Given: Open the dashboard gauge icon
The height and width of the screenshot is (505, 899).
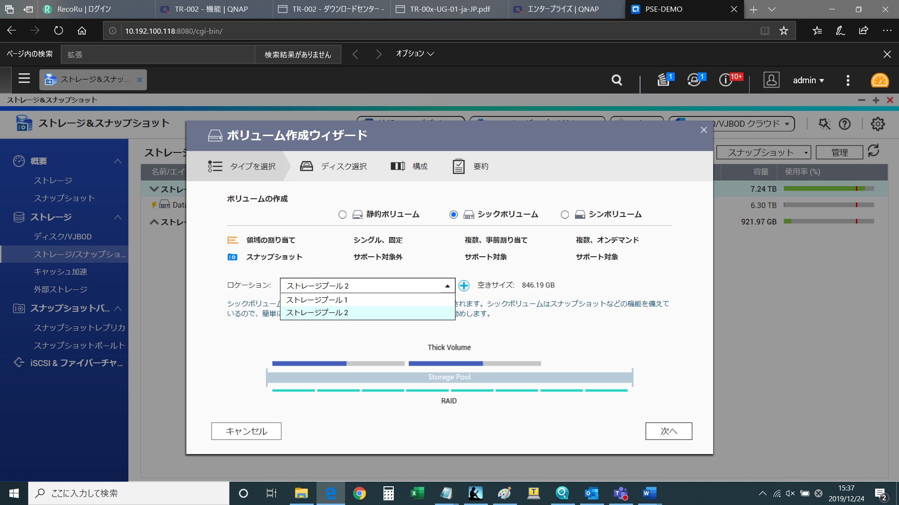Looking at the screenshot, I should click(x=879, y=80).
